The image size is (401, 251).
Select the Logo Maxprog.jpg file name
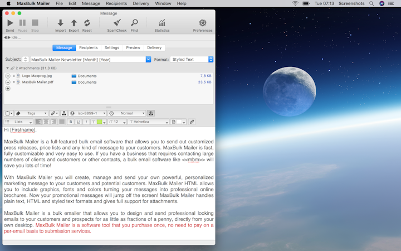pyautogui.click(x=37, y=76)
